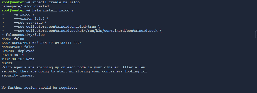Click the containerd.sock socket path text
The width and height of the screenshot is (257, 93).
pyautogui.click(x=122, y=31)
